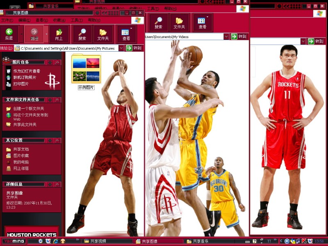Expand the back-history arrow beside 后退

coord(21,34)
